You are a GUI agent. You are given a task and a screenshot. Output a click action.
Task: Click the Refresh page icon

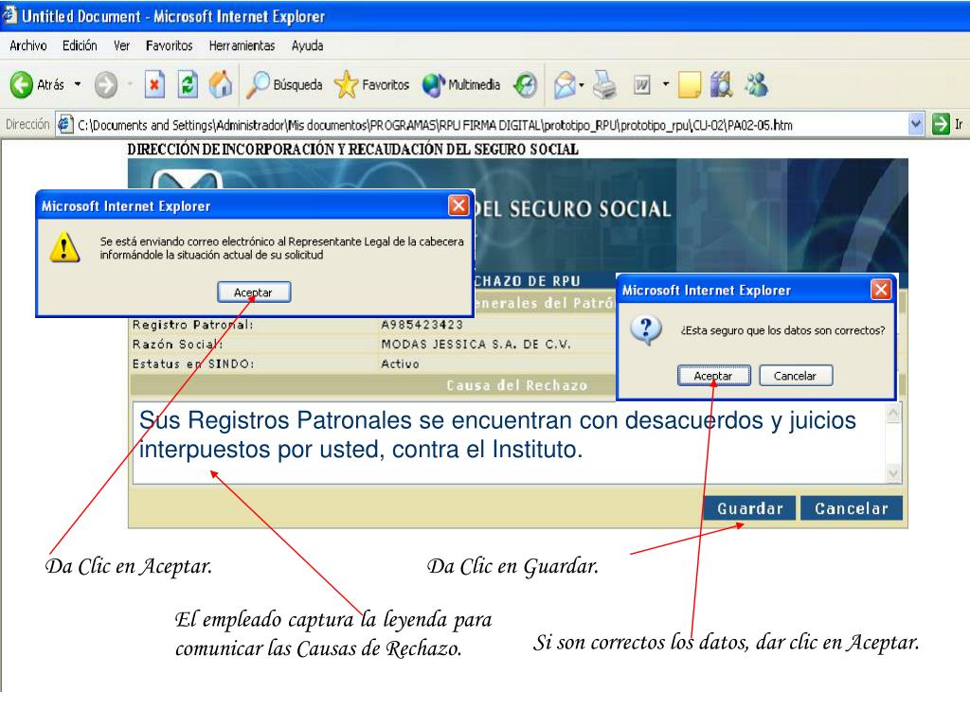[187, 84]
